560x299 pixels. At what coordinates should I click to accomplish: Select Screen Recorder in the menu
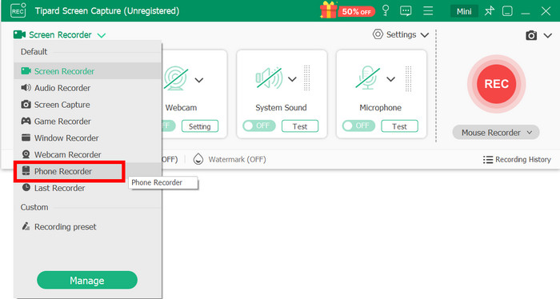pyautogui.click(x=87, y=71)
